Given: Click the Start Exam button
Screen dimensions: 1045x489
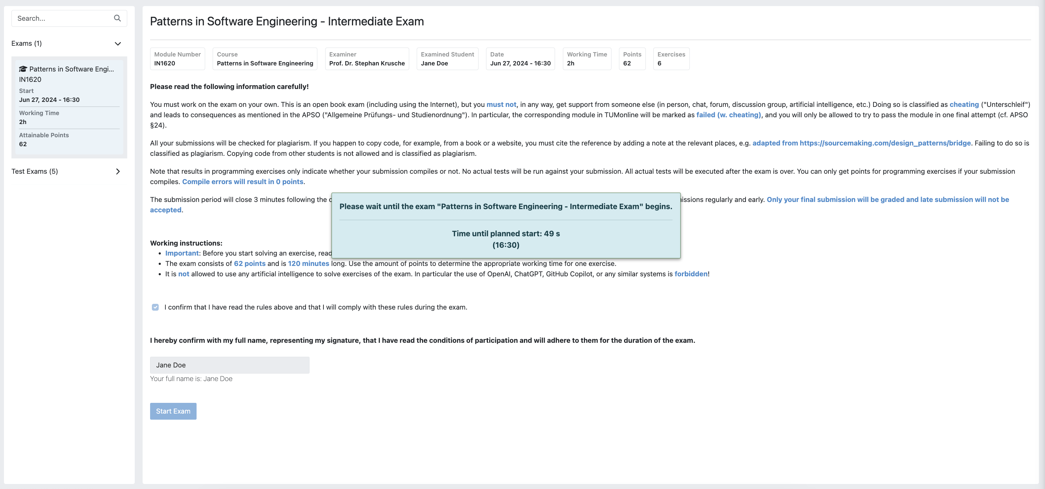Looking at the screenshot, I should coord(173,411).
